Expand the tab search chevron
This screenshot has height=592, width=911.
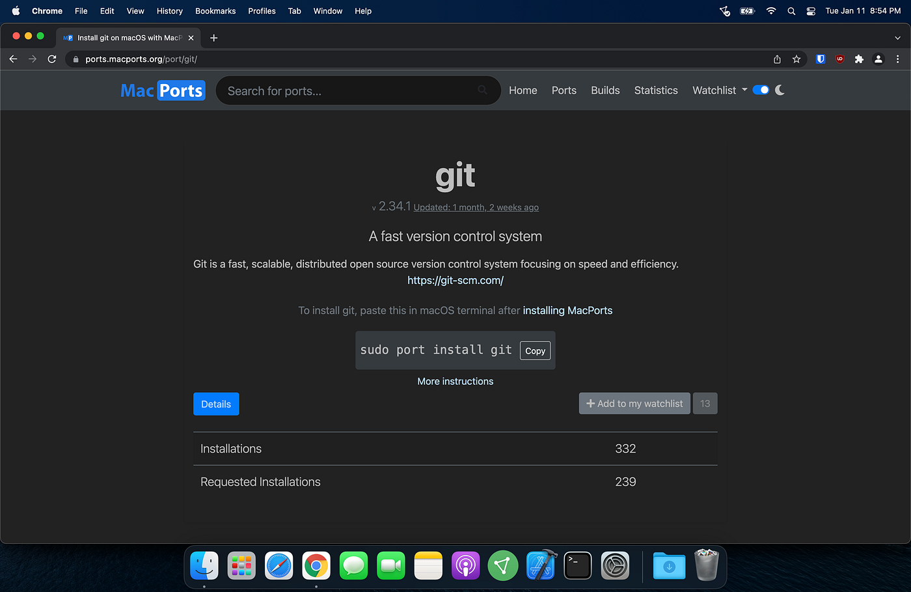(897, 38)
